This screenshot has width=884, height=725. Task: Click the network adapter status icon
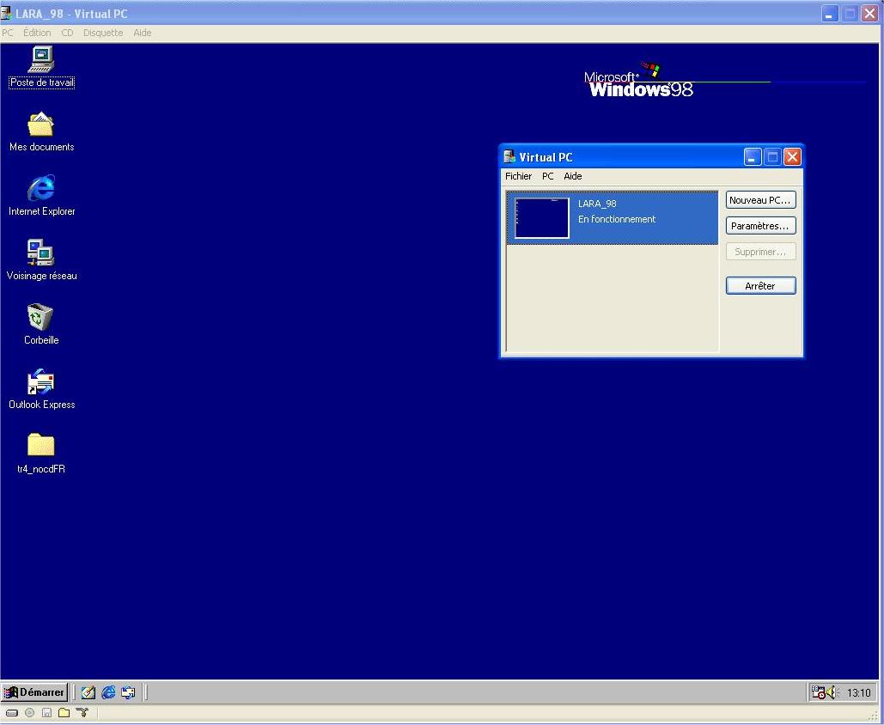click(x=82, y=713)
